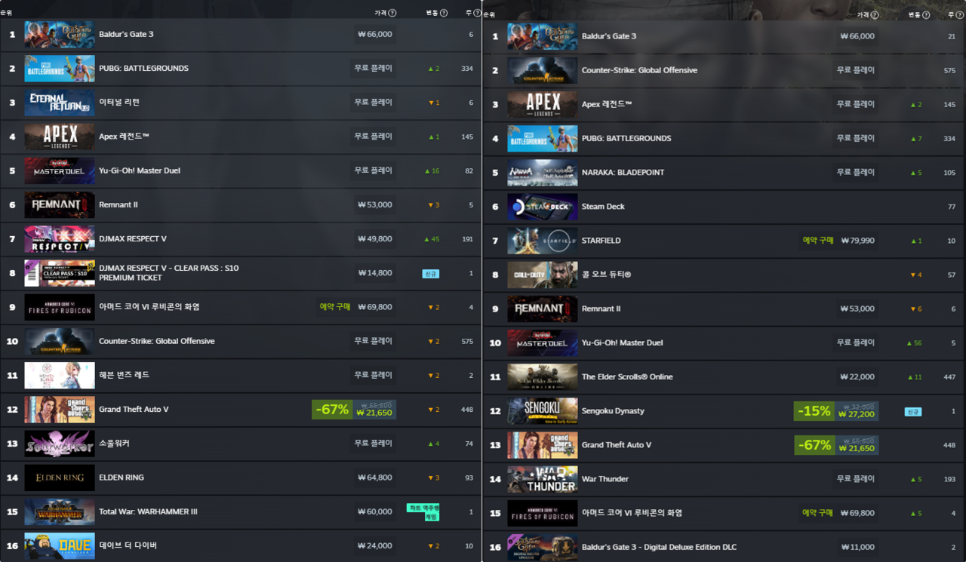Click the help icon beside 변동 in left chart

tap(443, 13)
